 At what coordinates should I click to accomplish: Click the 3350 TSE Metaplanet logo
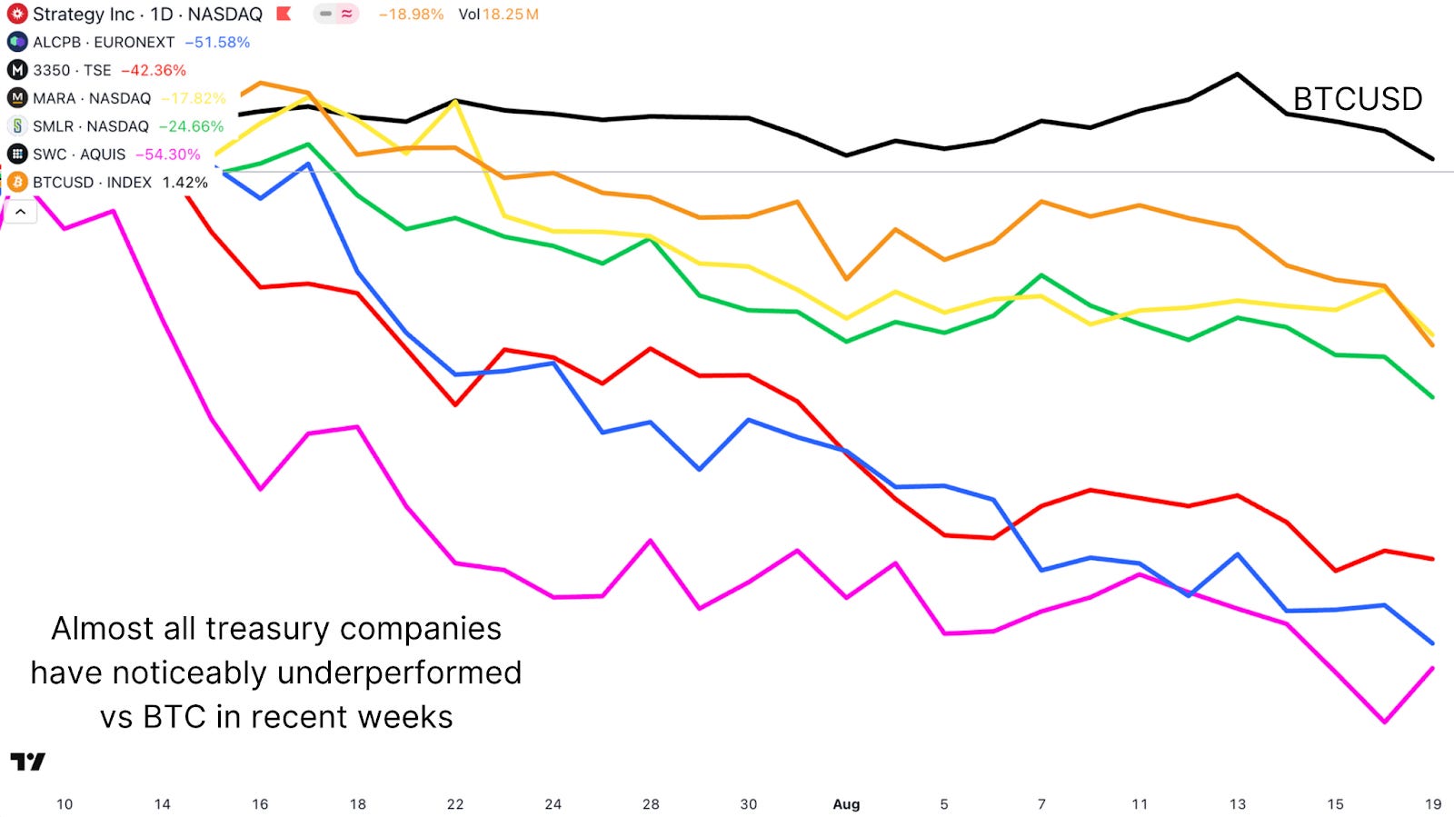click(x=15, y=70)
